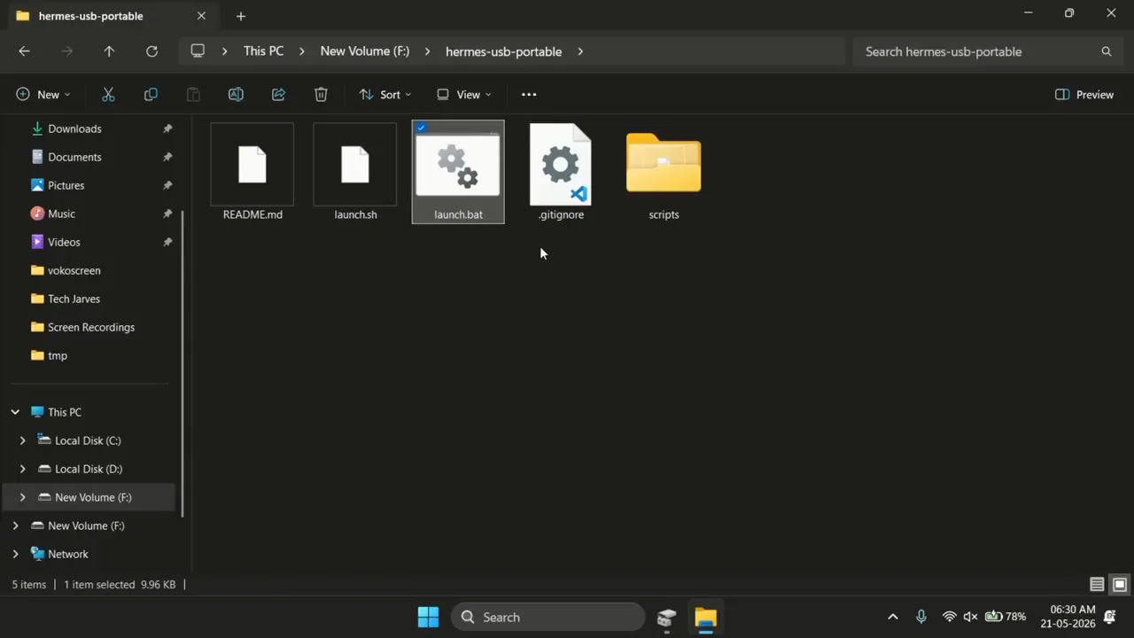This screenshot has width=1134, height=638.
Task: Select the launch.sh file icon
Action: pyautogui.click(x=355, y=166)
